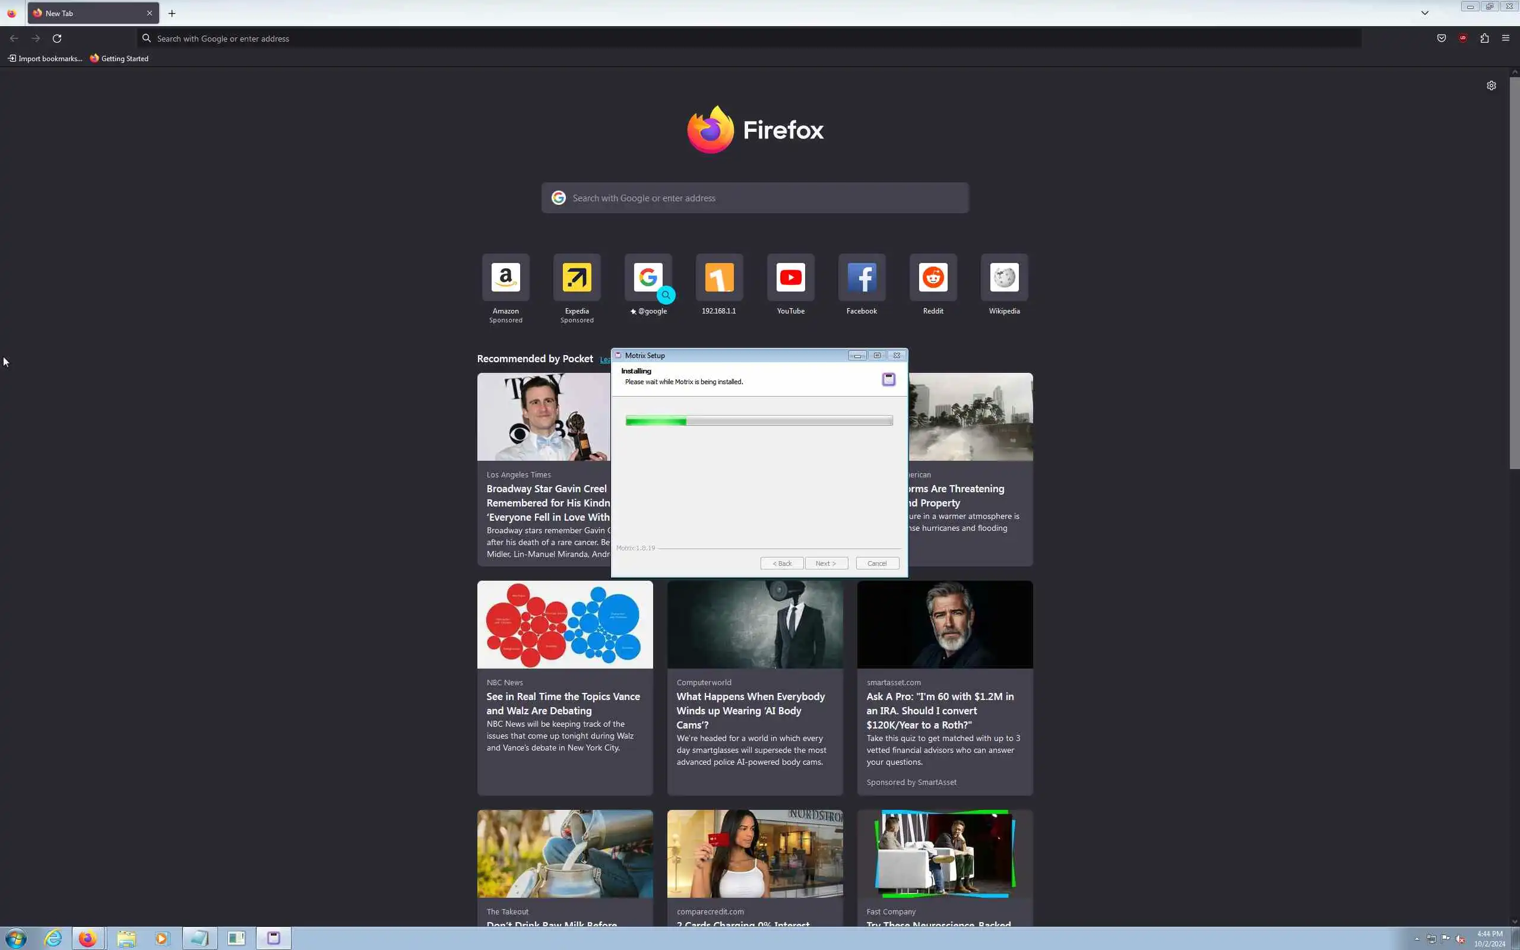This screenshot has height=950, width=1520.
Task: Click Cancel in Motrix Setup
Action: [x=877, y=563]
